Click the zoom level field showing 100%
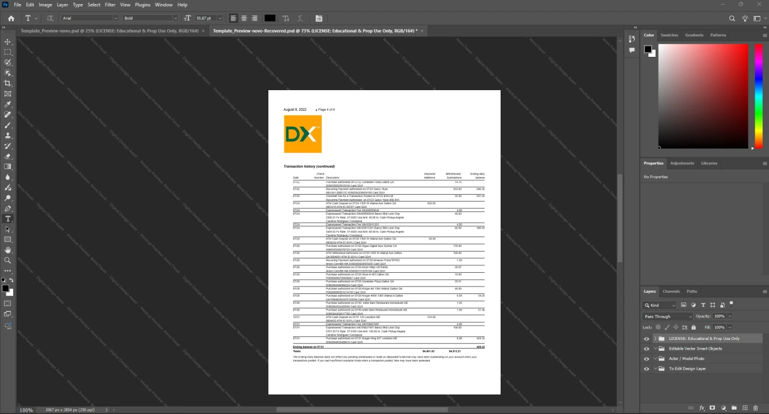This screenshot has width=769, height=414. click(26, 410)
